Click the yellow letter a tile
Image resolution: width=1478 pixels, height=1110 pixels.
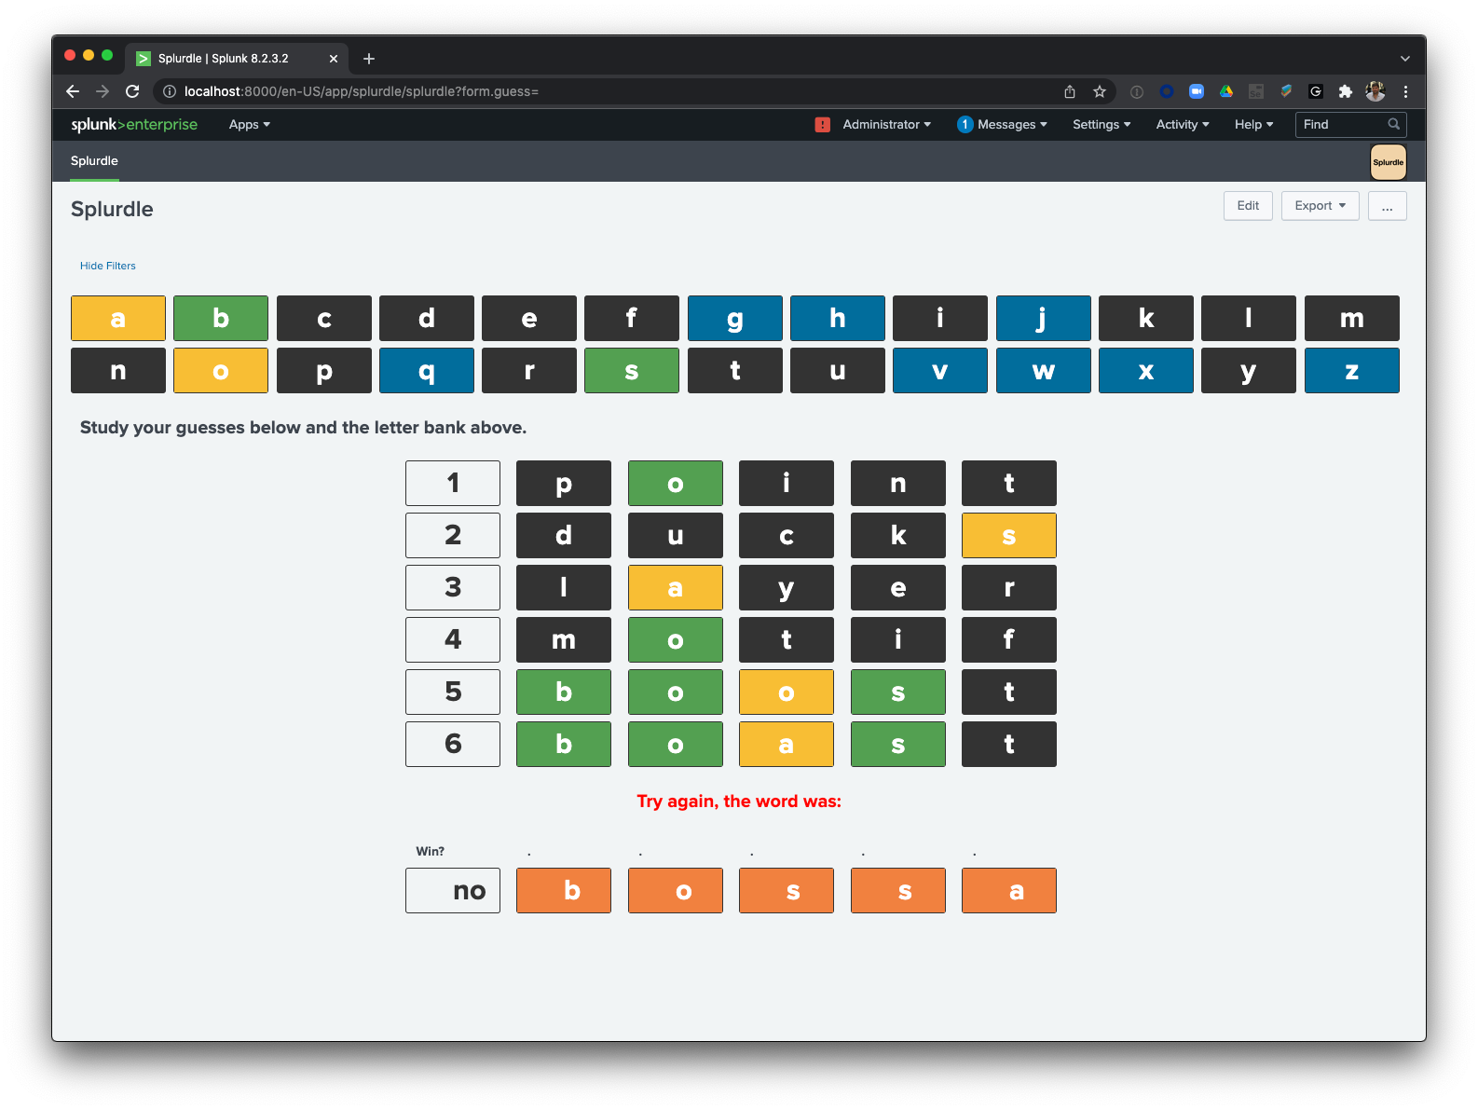tap(118, 319)
